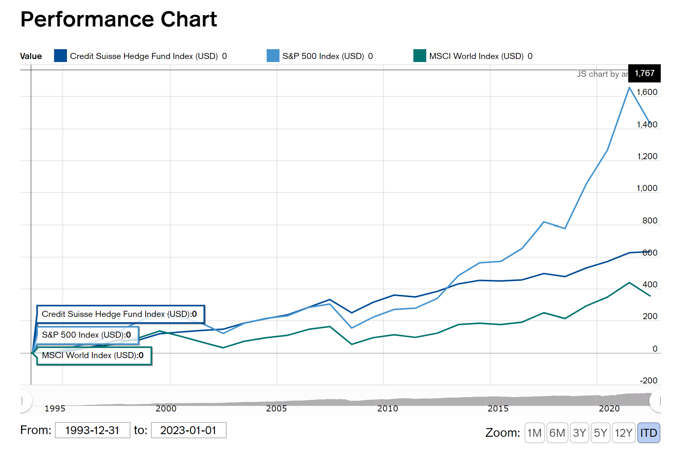This screenshot has width=677, height=450.
Task: Click the MSCI World Index (USD):0 balloon
Action: point(94,355)
